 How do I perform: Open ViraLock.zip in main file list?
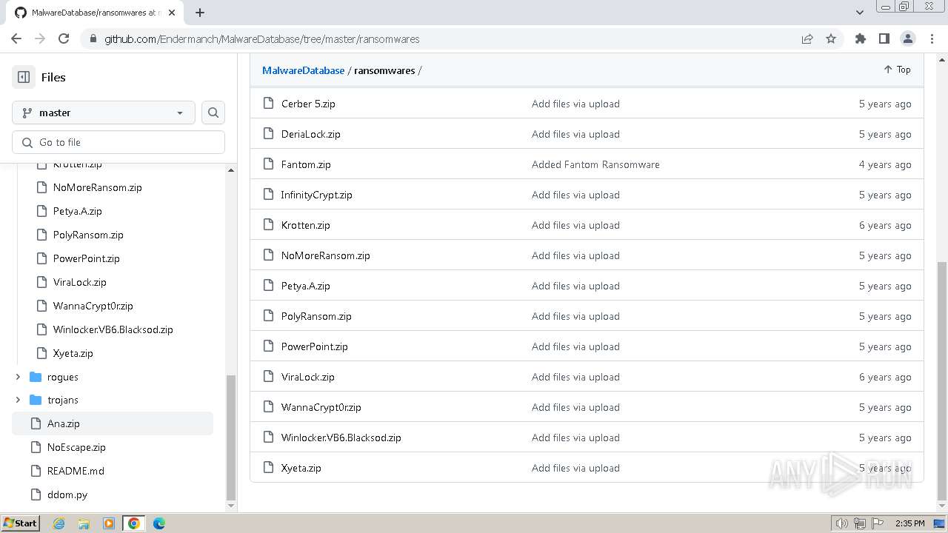click(308, 377)
